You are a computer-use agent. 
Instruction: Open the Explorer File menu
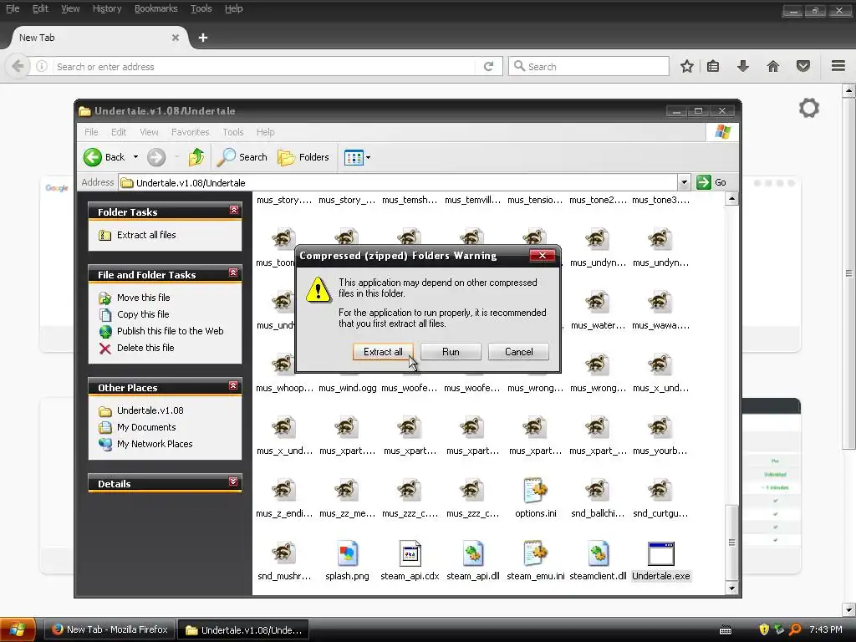91,132
